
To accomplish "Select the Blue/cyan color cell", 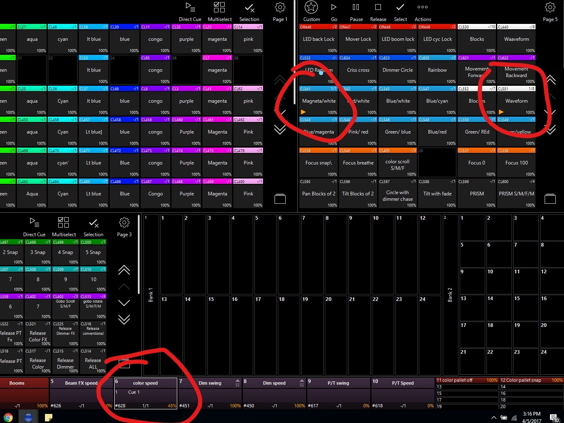I will click(437, 101).
